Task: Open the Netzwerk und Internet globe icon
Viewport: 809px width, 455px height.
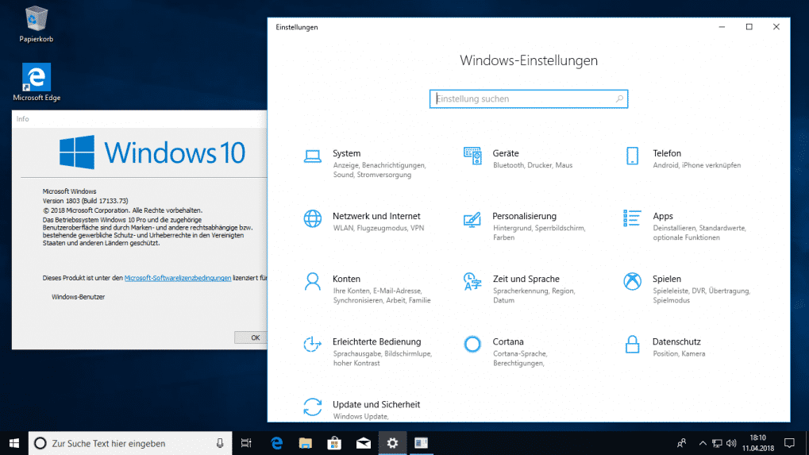Action: pyautogui.click(x=312, y=218)
